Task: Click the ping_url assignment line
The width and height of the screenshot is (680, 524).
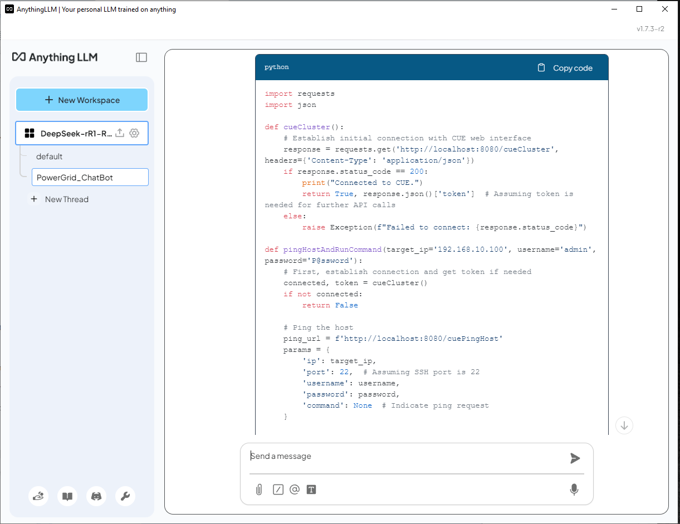Action: (393, 339)
